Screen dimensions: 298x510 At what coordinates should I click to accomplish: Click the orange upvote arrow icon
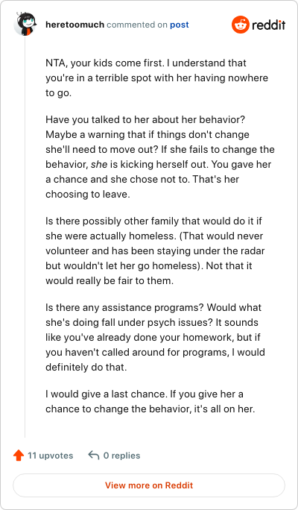pyautogui.click(x=19, y=456)
